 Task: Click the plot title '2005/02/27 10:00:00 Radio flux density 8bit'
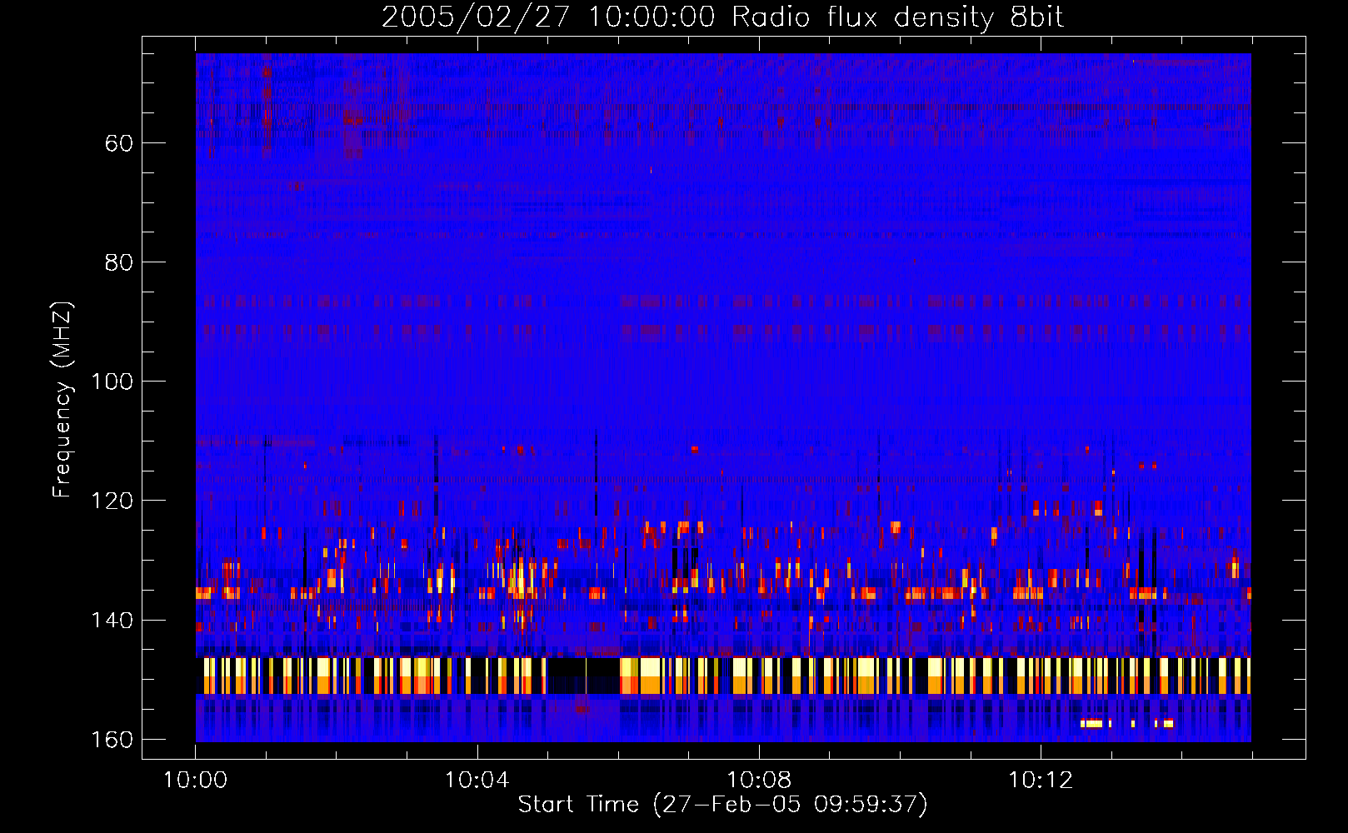[722, 17]
